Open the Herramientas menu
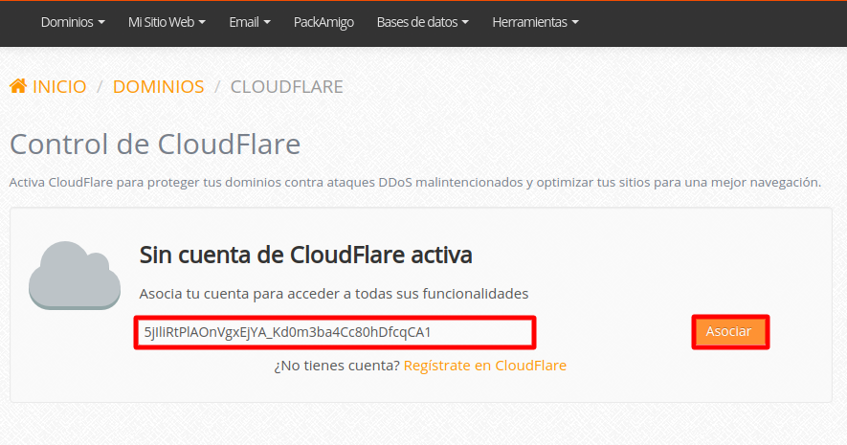This screenshot has height=445, width=847. click(529, 22)
